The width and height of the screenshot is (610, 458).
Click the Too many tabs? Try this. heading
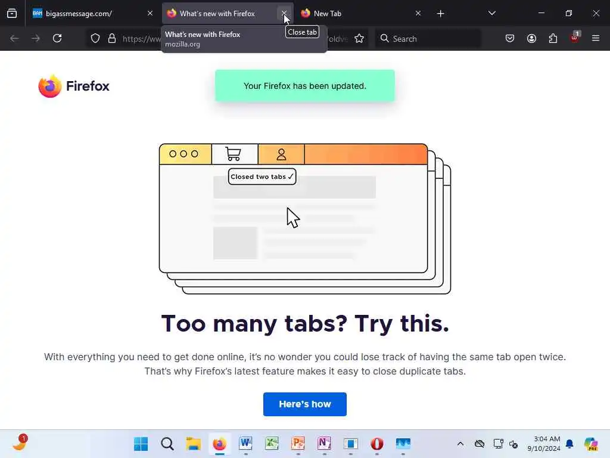[305, 323]
